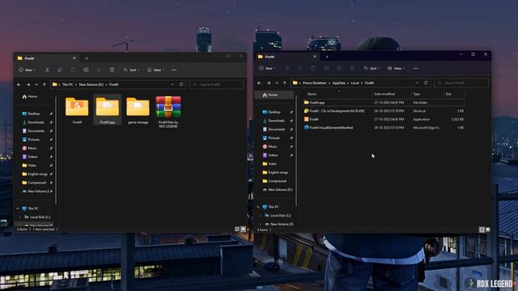This screenshot has width=518, height=291.
Task: Click Copy icon in left window toolbar
Action: click(x=60, y=70)
